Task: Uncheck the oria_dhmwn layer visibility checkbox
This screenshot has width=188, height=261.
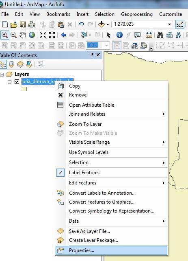Action: pos(17,81)
